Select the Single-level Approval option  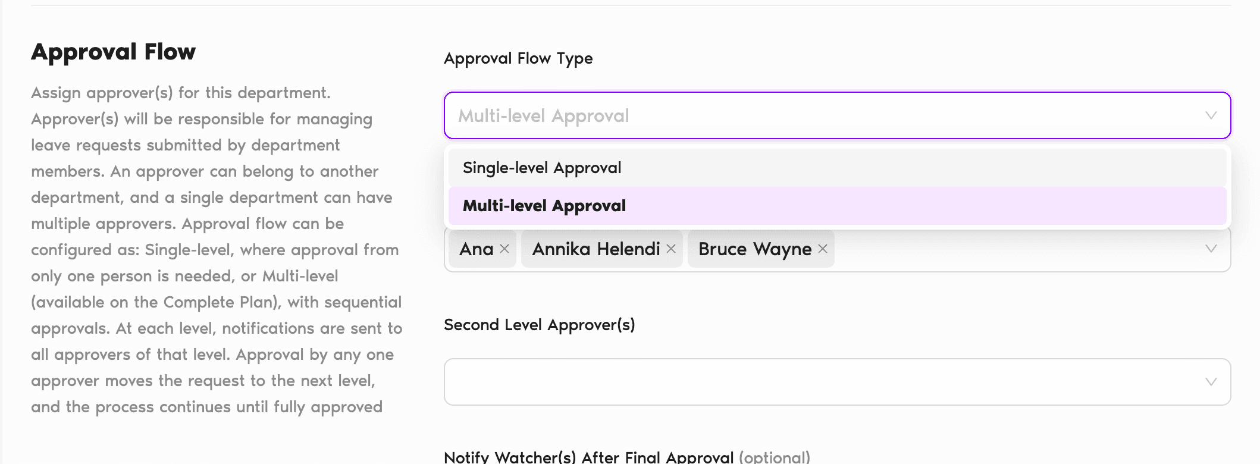pos(542,168)
